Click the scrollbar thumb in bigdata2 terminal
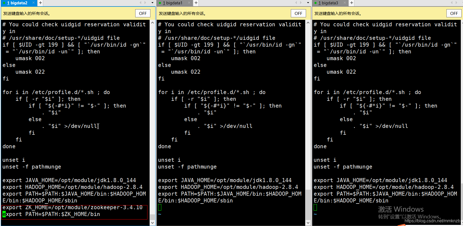463x226 pixels. pos(153,217)
